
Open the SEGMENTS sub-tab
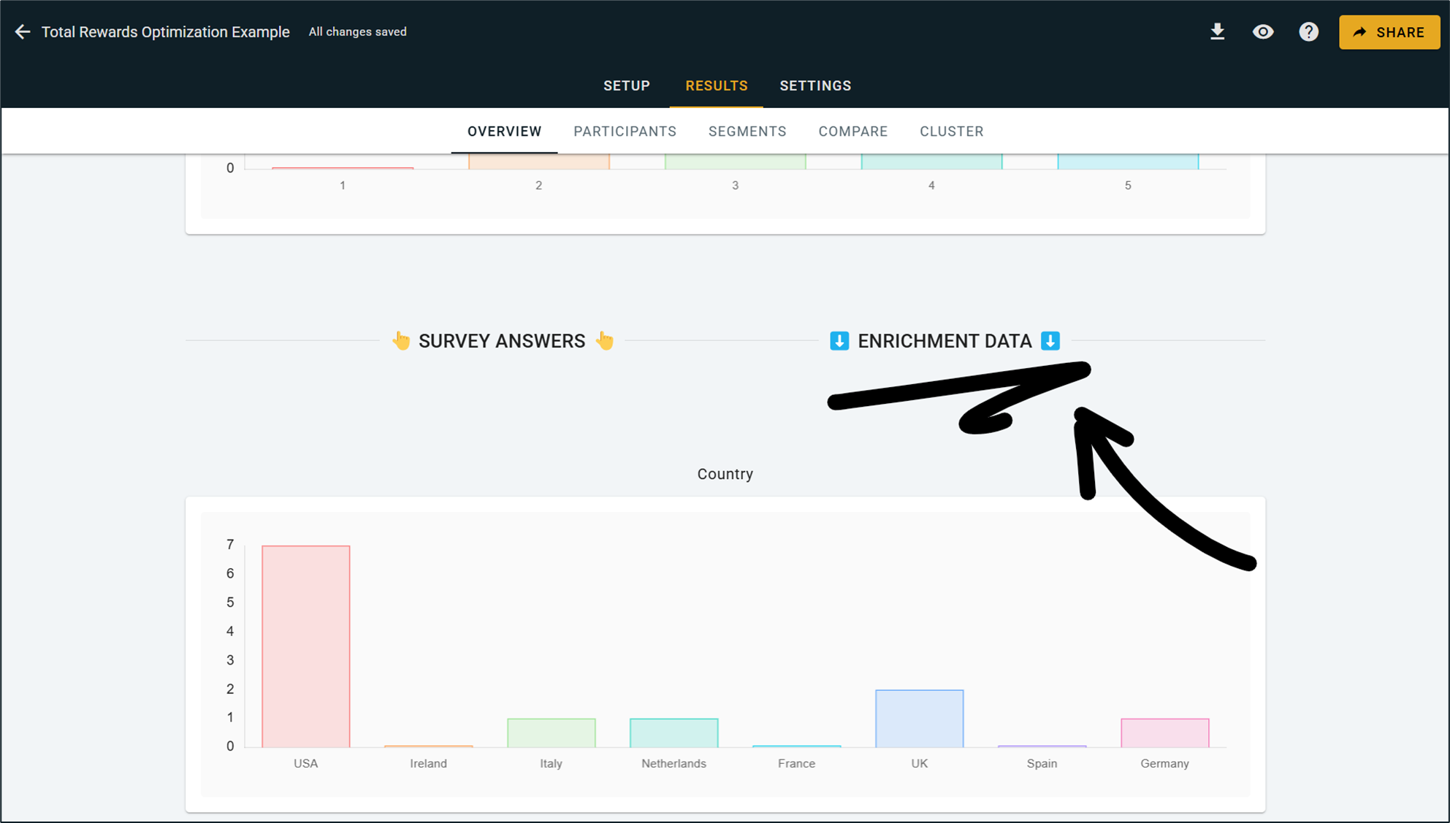[x=747, y=131]
